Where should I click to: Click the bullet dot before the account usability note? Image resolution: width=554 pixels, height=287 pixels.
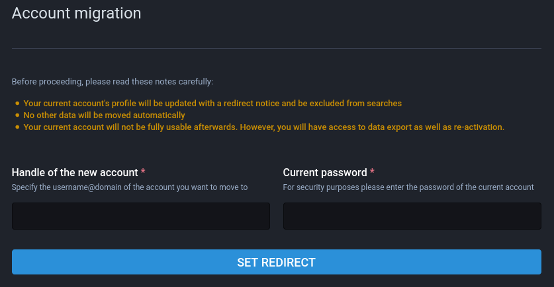(x=17, y=127)
